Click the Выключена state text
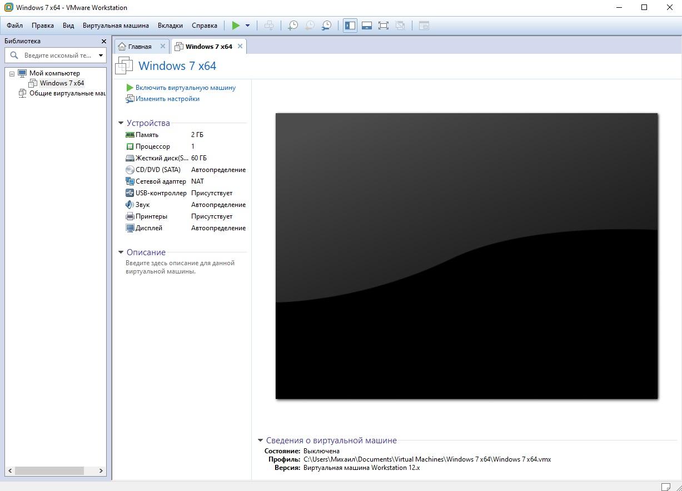The height and width of the screenshot is (491, 682). [321, 451]
